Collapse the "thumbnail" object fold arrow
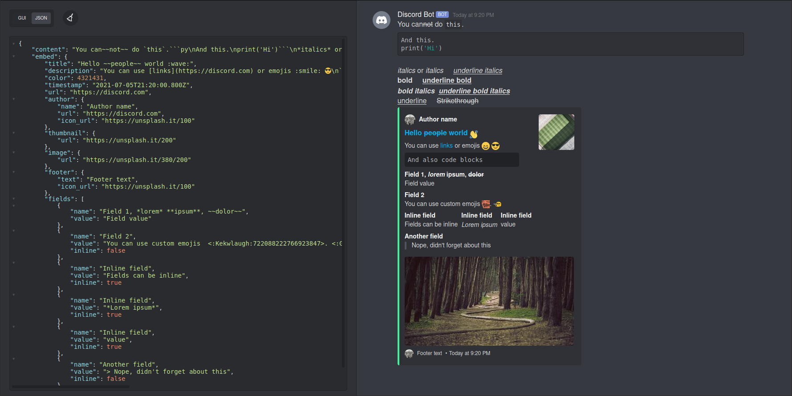 point(14,133)
